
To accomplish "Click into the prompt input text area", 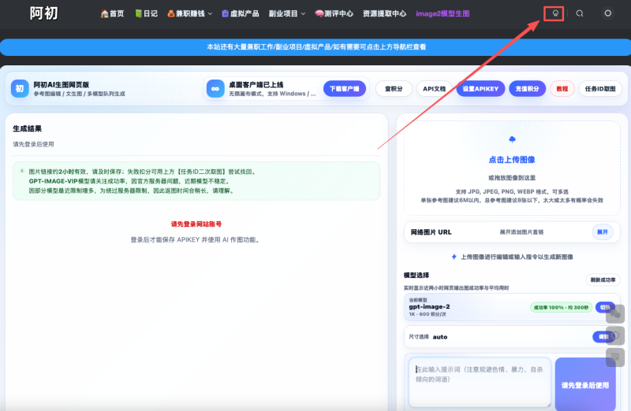I will click(480, 382).
